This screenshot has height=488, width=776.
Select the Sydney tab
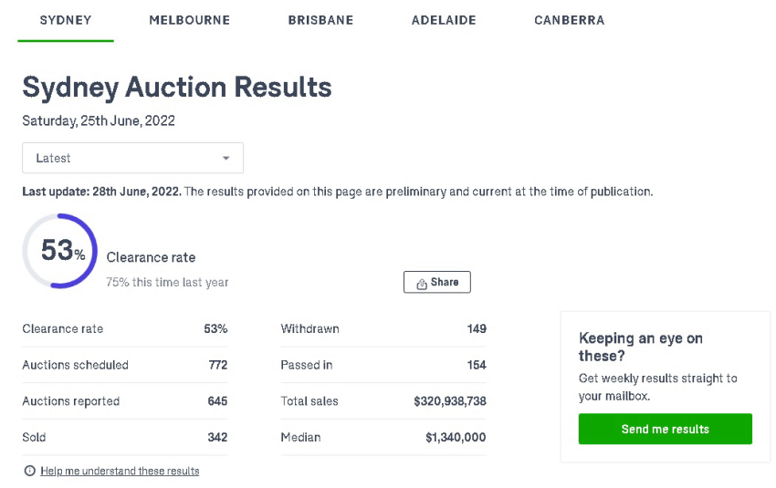point(66,20)
